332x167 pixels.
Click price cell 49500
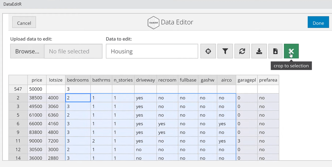(37, 106)
